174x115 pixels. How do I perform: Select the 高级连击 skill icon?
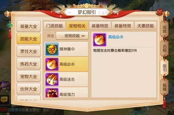[52, 79]
